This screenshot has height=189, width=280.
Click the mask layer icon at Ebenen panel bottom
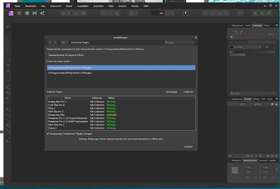[248, 156]
